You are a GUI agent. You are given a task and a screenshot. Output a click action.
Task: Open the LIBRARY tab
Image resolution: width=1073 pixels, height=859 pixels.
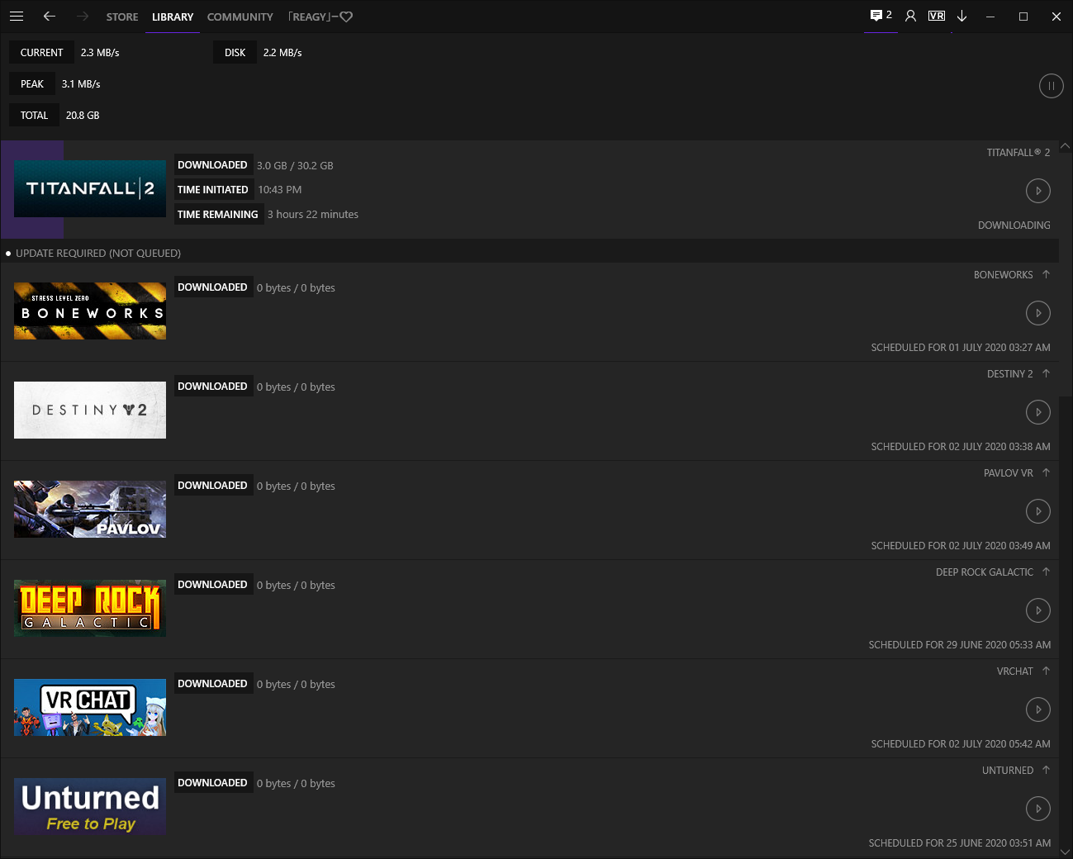coord(173,17)
